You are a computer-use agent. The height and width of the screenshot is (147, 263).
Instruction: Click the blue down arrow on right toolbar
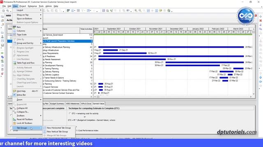pos(261,78)
